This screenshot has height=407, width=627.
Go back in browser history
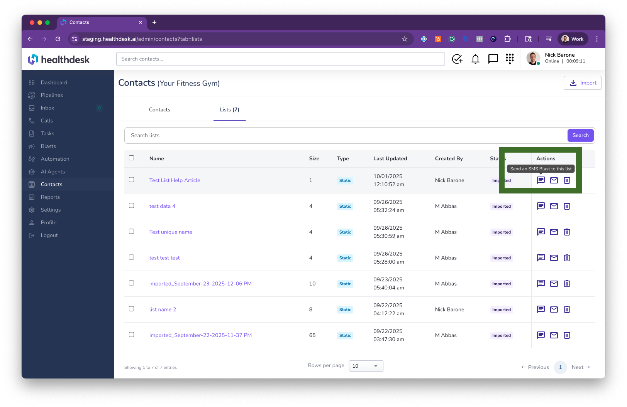click(x=30, y=39)
